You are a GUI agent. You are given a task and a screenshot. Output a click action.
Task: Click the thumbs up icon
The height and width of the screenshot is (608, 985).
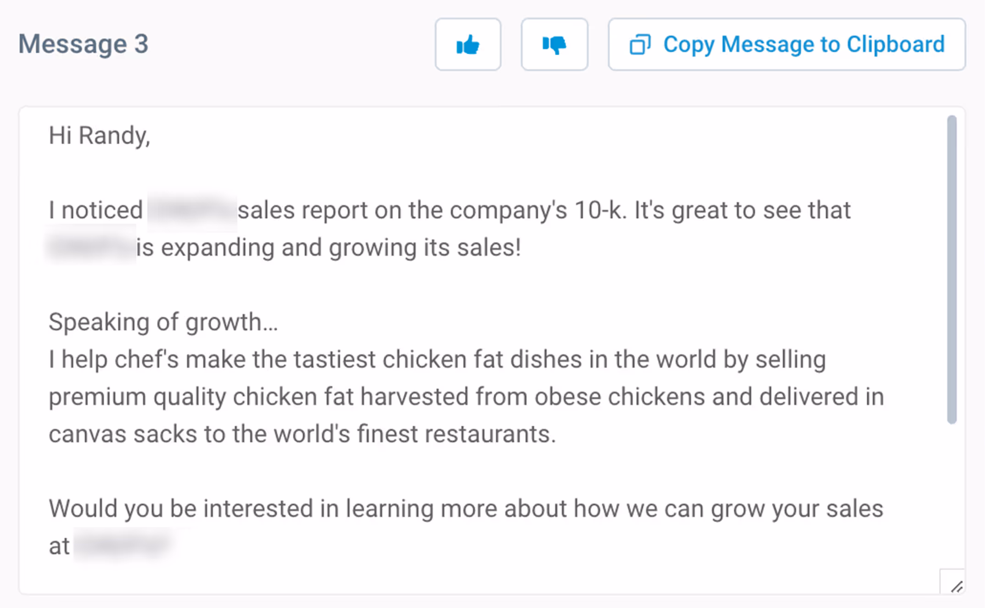(468, 45)
